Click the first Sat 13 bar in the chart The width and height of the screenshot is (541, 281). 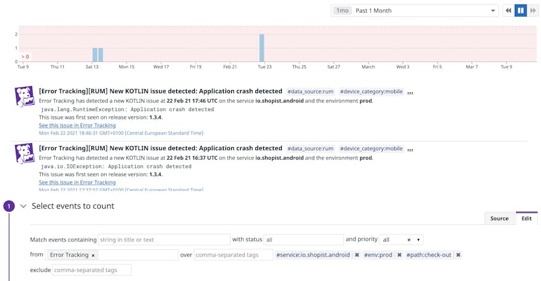click(x=95, y=55)
